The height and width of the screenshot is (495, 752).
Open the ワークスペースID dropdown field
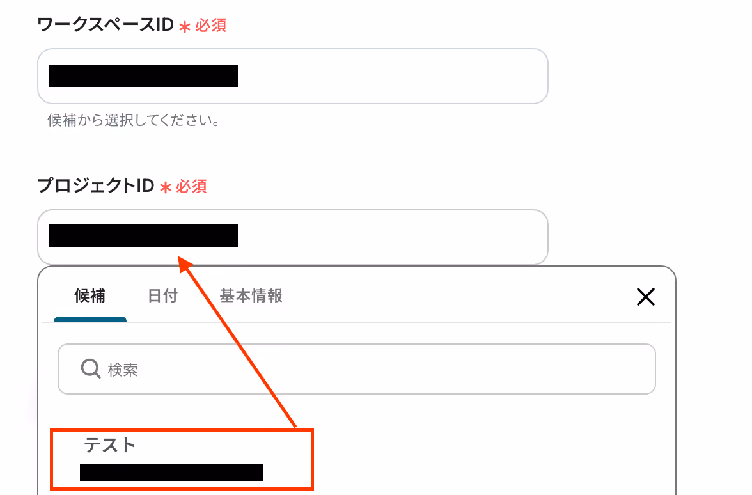click(x=293, y=76)
